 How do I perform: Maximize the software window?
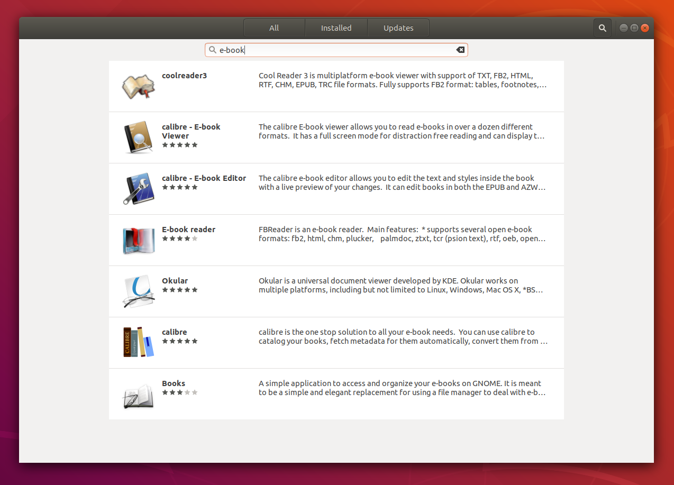(634, 28)
